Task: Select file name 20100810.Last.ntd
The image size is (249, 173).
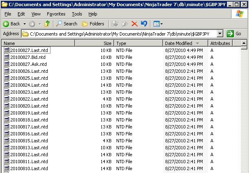Action: 29,169
